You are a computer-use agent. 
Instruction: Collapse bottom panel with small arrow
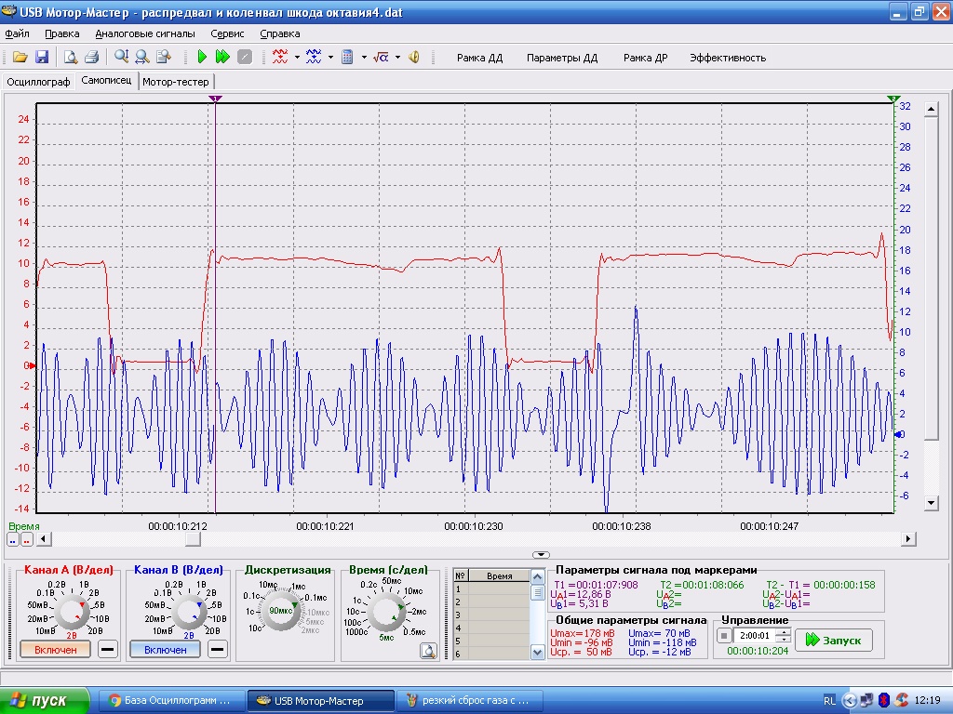pos(541,554)
